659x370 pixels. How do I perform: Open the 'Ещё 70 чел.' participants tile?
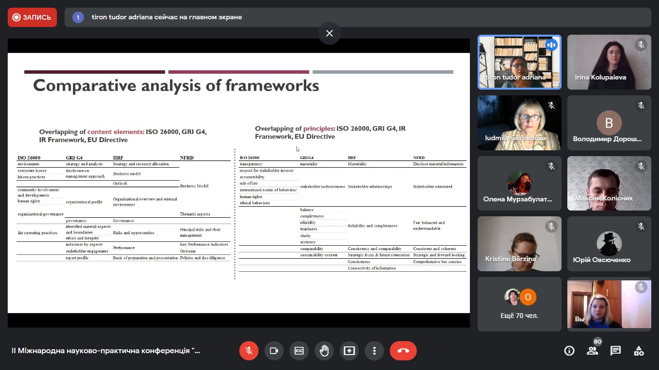coord(520,304)
